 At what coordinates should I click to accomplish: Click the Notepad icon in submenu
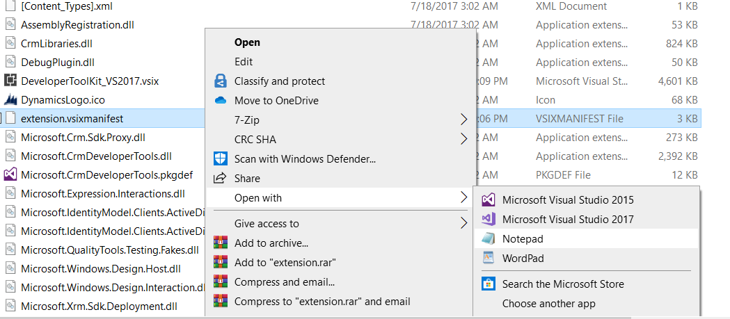(489, 239)
